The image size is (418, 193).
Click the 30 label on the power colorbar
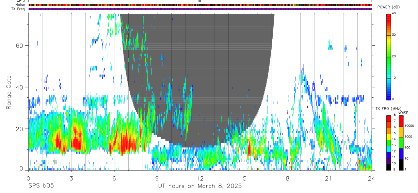pos(394,35)
